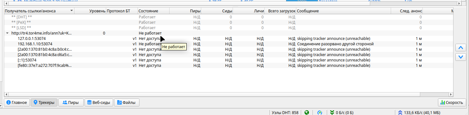Viewport: 469px width, 115px height.
Task: Sort by Протокол БТ column header
Action: (122, 11)
